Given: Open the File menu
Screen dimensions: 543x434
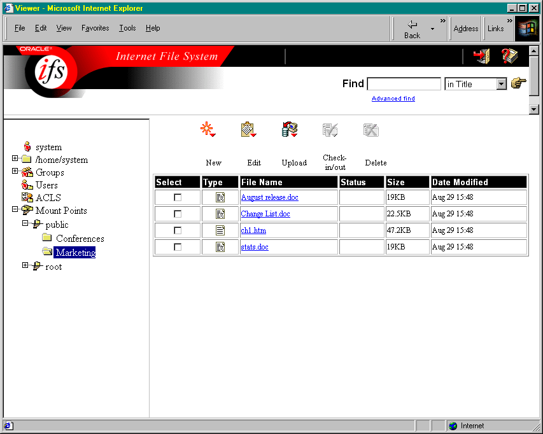Looking at the screenshot, I should pos(20,28).
